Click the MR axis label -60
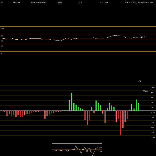Viewport: 156px width, 156px height. point(152,128)
